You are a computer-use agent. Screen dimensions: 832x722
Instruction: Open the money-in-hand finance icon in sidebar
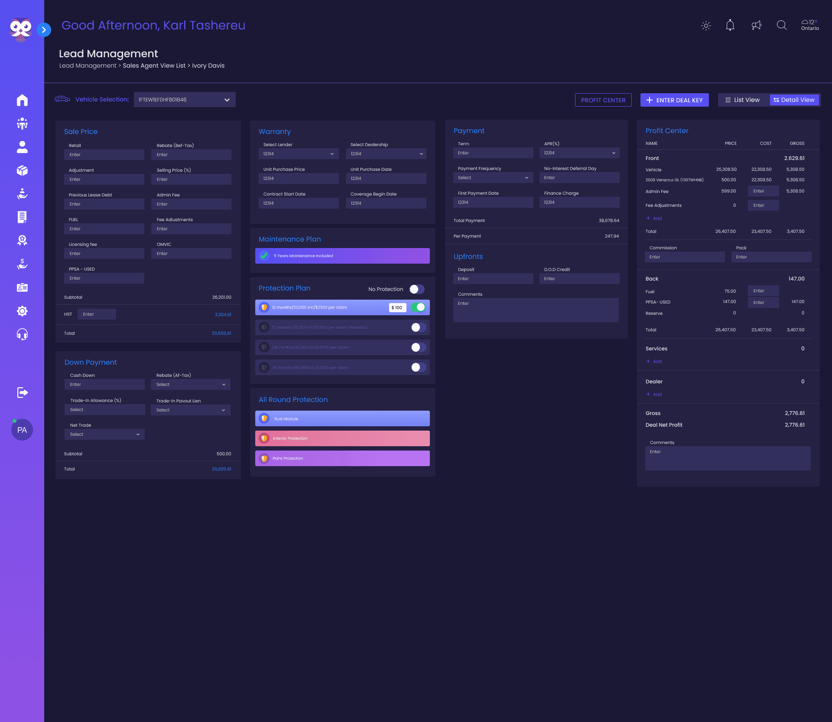tap(22, 264)
